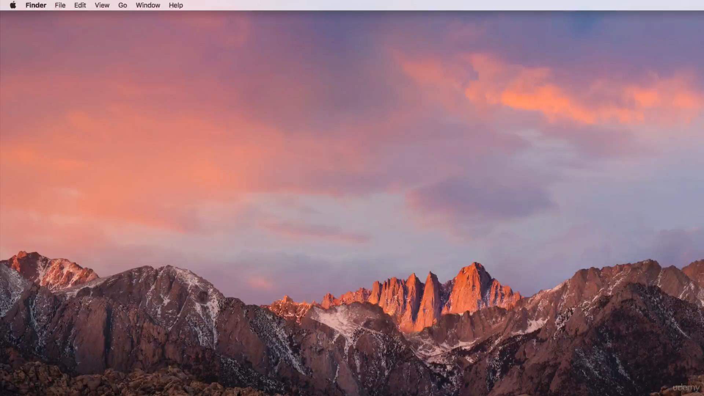Open the Go menu

pyautogui.click(x=122, y=5)
